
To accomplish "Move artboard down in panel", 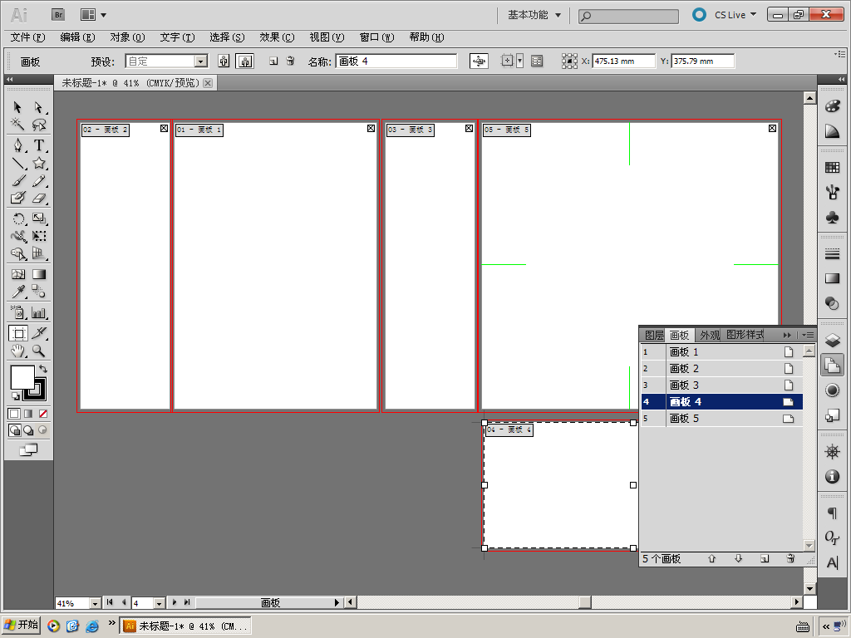I will [x=739, y=559].
